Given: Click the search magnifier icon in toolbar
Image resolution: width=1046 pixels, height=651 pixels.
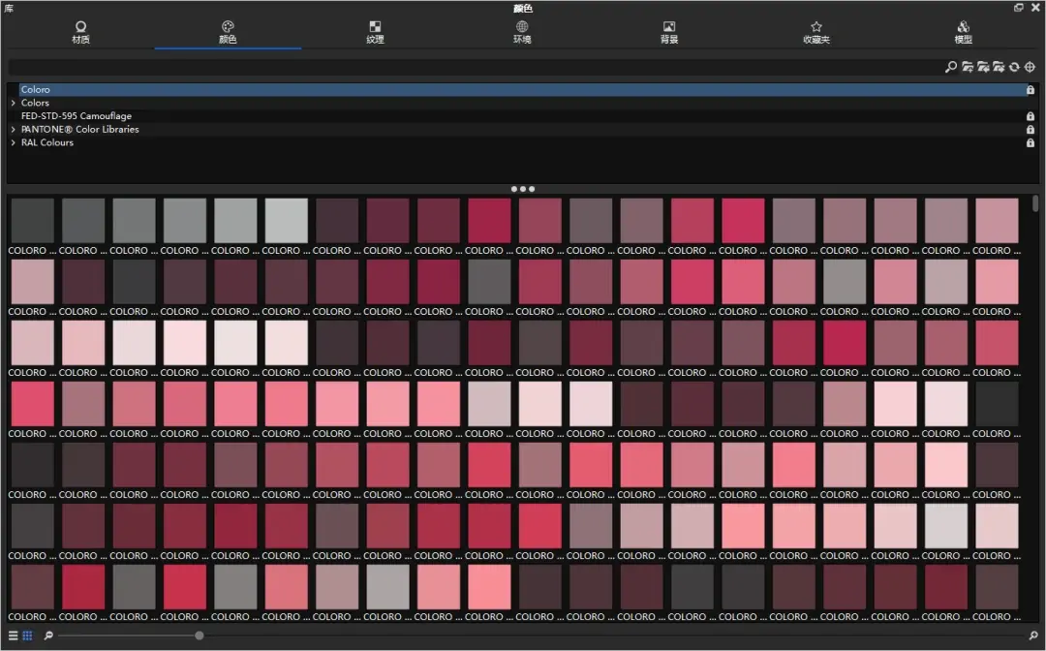Looking at the screenshot, I should pyautogui.click(x=951, y=67).
